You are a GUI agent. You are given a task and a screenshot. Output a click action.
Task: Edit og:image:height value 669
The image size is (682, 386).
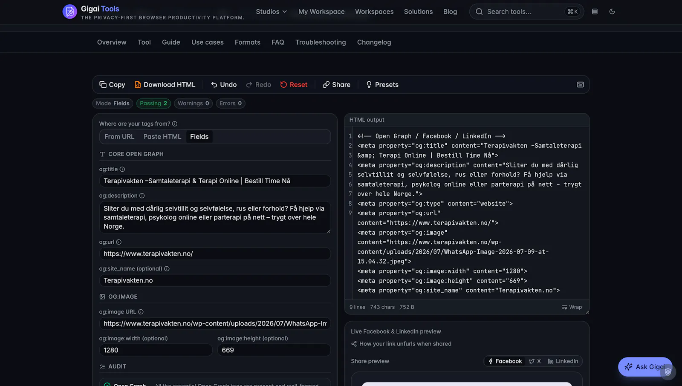(274, 350)
